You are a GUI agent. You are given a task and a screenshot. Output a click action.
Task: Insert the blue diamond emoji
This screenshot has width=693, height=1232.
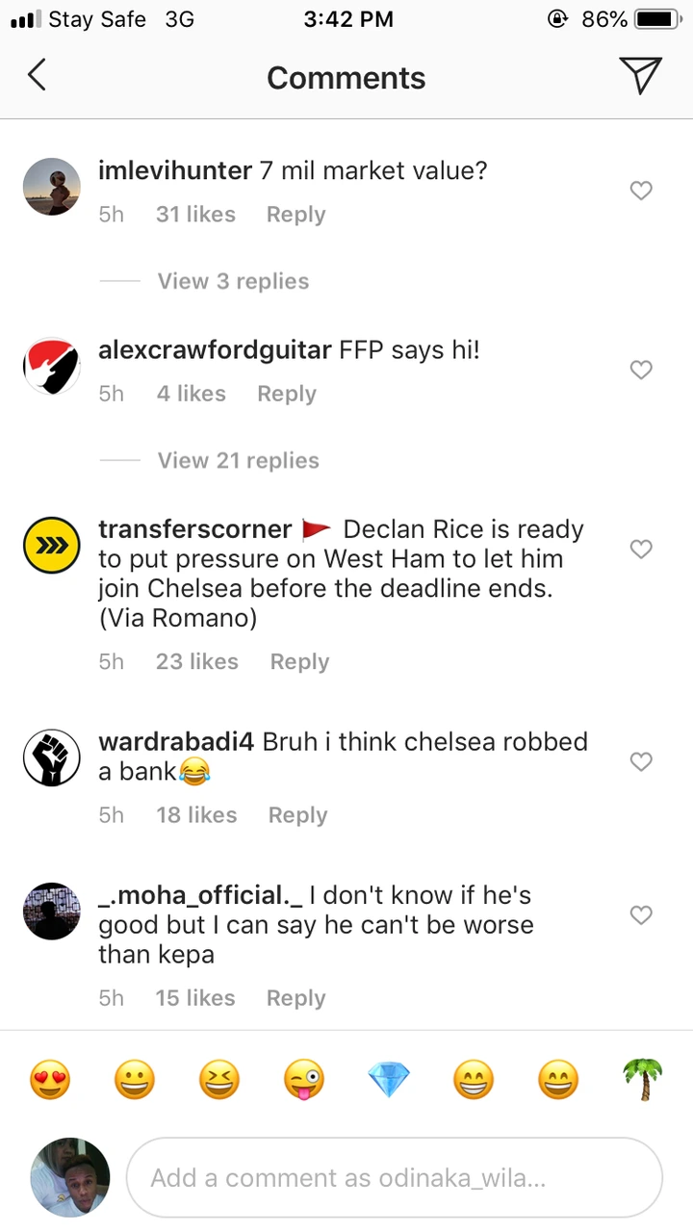pos(388,1081)
